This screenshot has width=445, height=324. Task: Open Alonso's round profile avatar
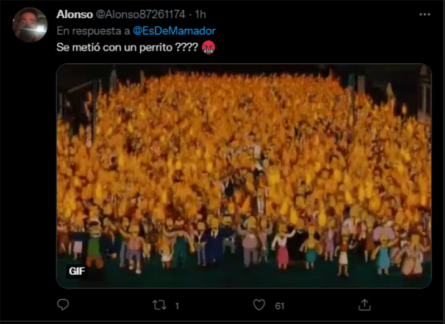[30, 25]
